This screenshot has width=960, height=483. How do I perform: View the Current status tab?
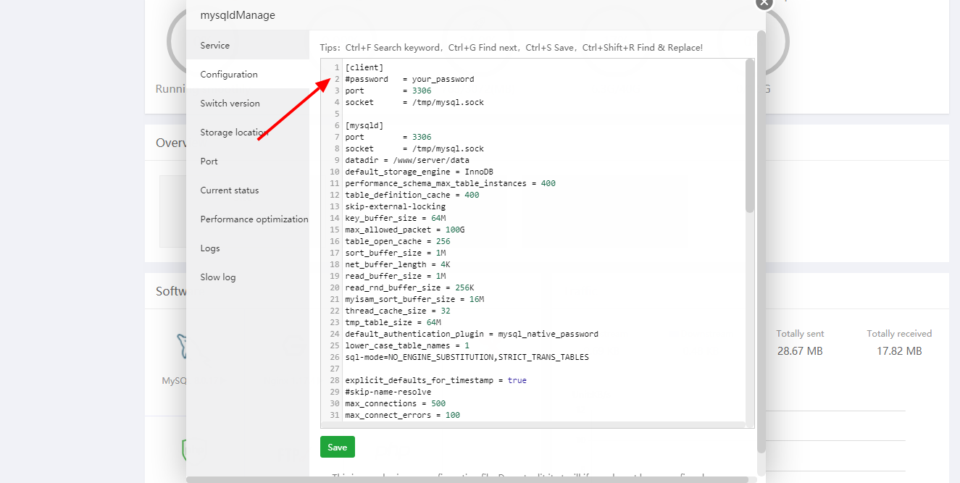click(230, 190)
